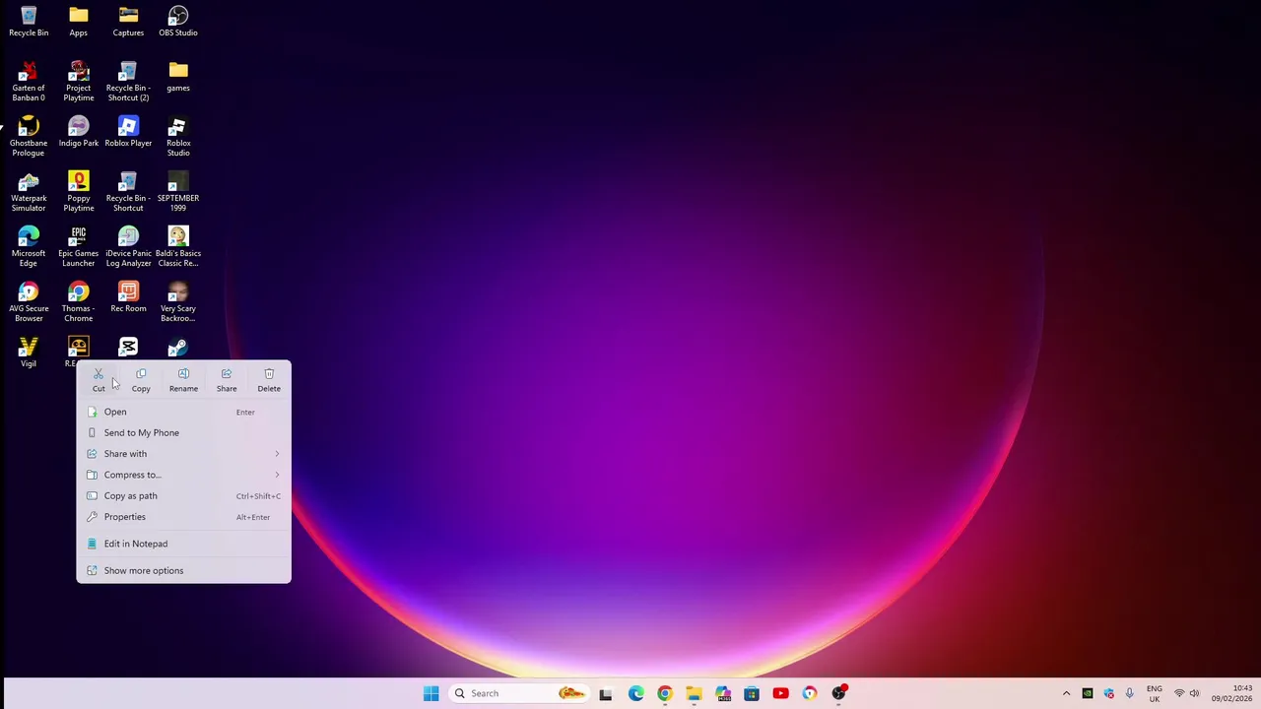
Task: Choose Copy as path
Action: 183,495
